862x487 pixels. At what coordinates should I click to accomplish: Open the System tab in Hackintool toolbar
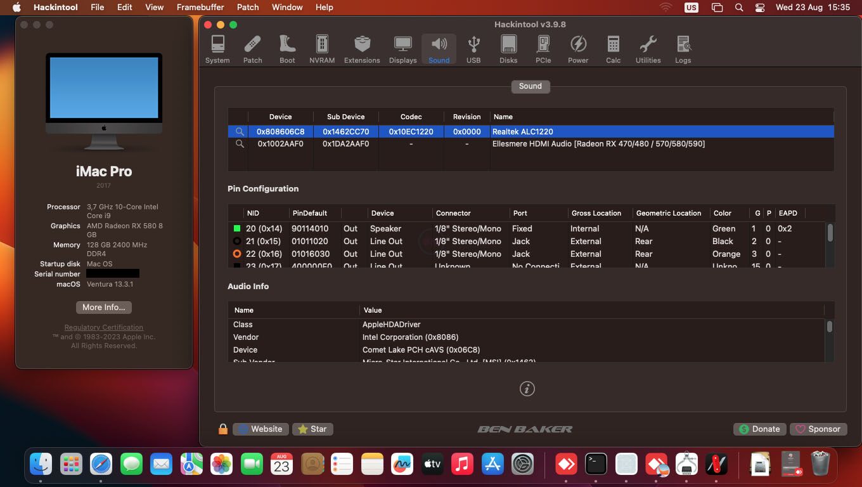[x=217, y=49]
